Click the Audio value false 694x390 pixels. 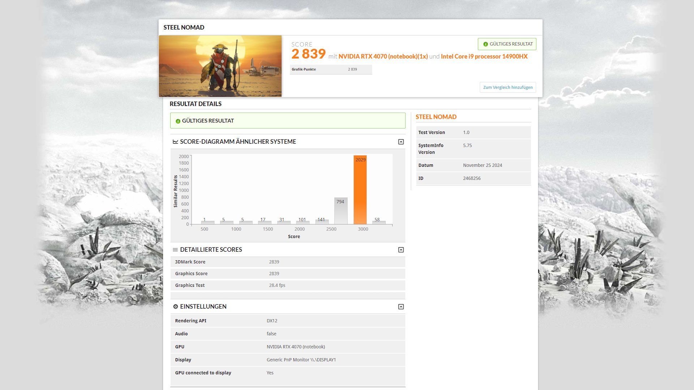(x=271, y=334)
